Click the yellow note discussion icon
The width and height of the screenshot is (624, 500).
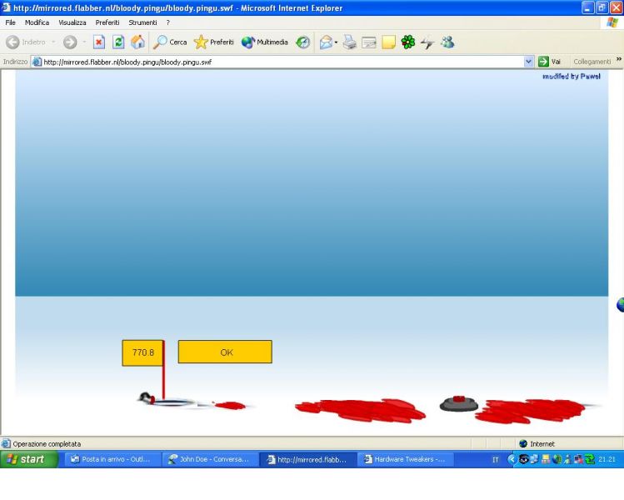(x=388, y=42)
